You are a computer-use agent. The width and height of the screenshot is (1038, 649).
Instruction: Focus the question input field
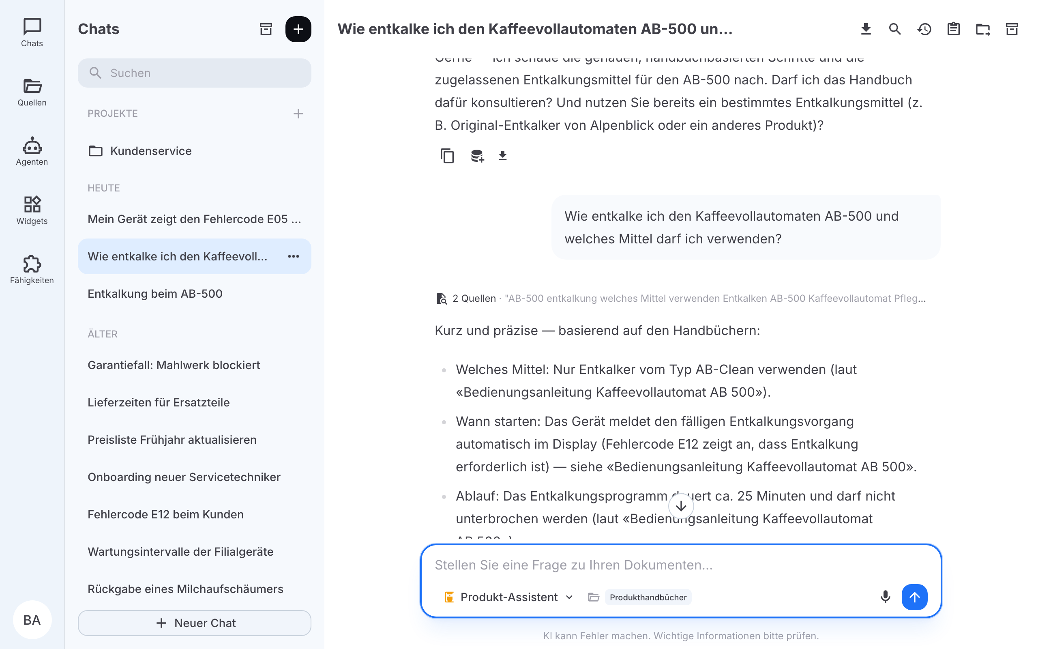click(681, 565)
